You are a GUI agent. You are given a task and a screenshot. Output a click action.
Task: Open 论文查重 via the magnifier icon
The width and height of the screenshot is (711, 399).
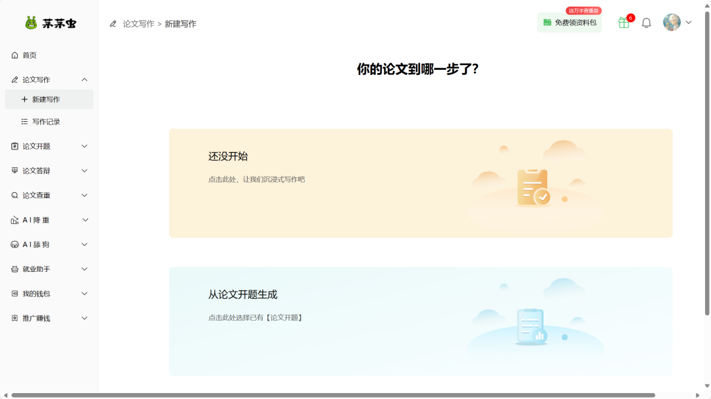[14, 195]
